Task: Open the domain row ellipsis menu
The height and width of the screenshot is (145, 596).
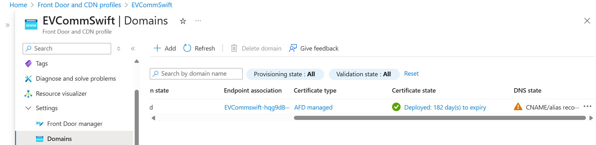Action: tap(587, 106)
